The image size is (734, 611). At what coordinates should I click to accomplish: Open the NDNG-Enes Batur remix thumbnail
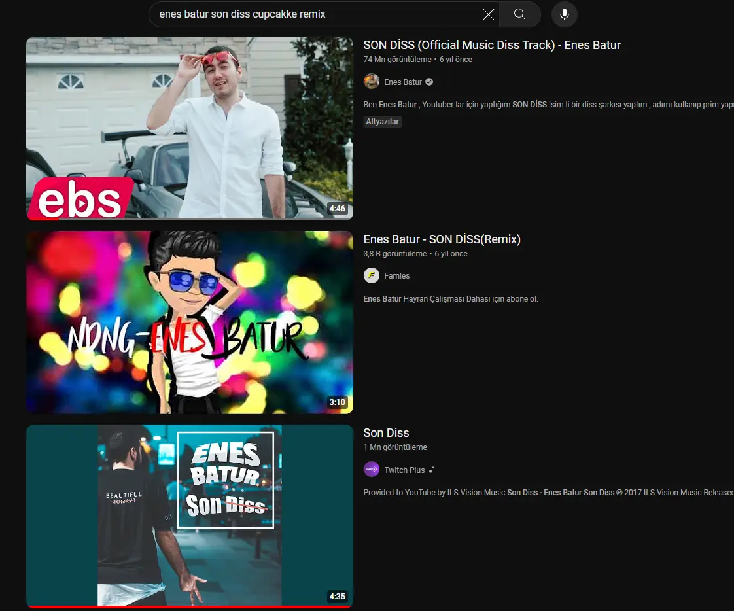pos(190,322)
